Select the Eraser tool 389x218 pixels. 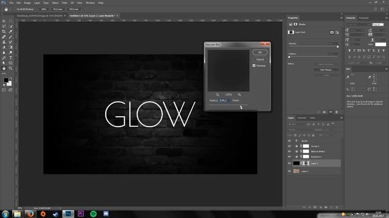pos(4,47)
